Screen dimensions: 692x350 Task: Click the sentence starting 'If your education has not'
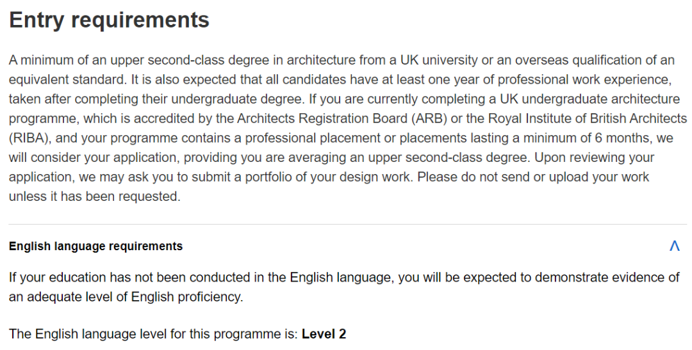[344, 287]
